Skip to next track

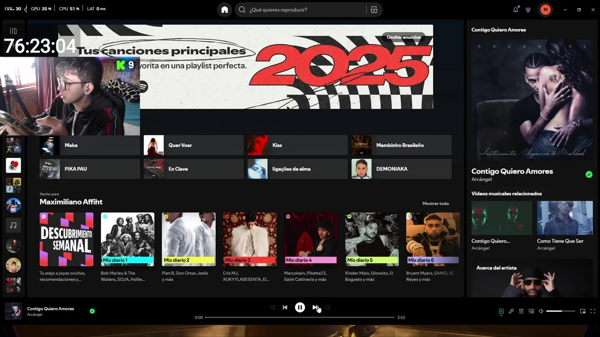pos(315,308)
